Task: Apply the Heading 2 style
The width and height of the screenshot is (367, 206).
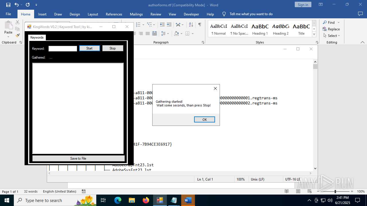Action: [280, 29]
